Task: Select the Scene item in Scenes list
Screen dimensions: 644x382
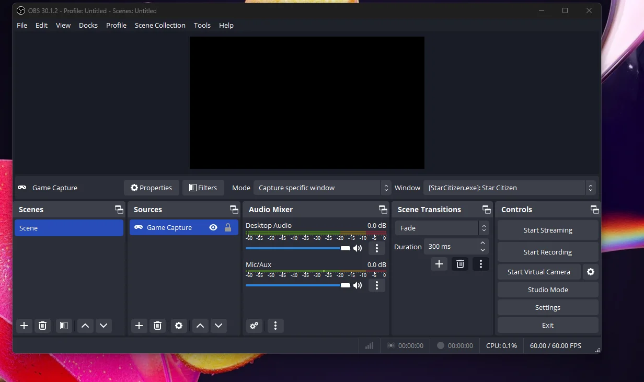Action: click(x=69, y=228)
